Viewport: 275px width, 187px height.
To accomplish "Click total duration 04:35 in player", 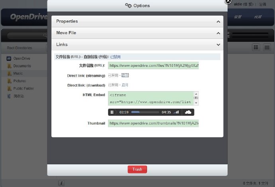I will tap(166, 112).
